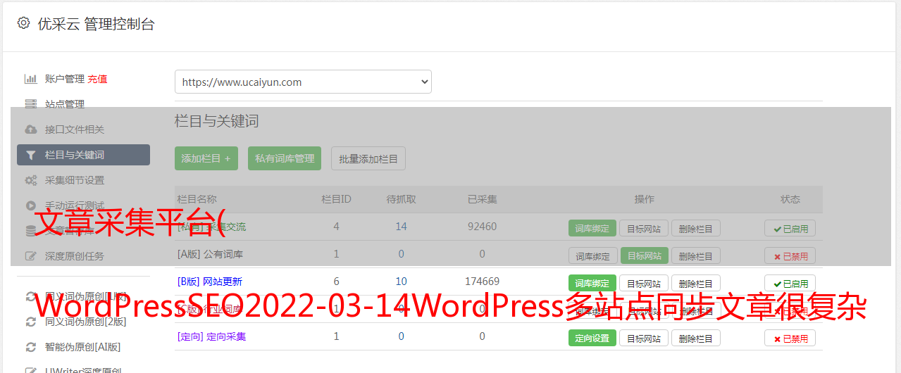Click the cogs icon beside 采集细节设置
The height and width of the screenshot is (373, 901).
click(x=31, y=180)
